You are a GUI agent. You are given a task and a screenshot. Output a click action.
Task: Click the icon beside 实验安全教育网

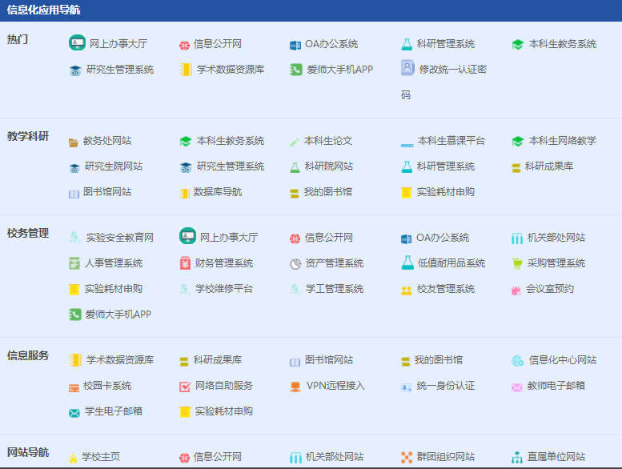[74, 238]
